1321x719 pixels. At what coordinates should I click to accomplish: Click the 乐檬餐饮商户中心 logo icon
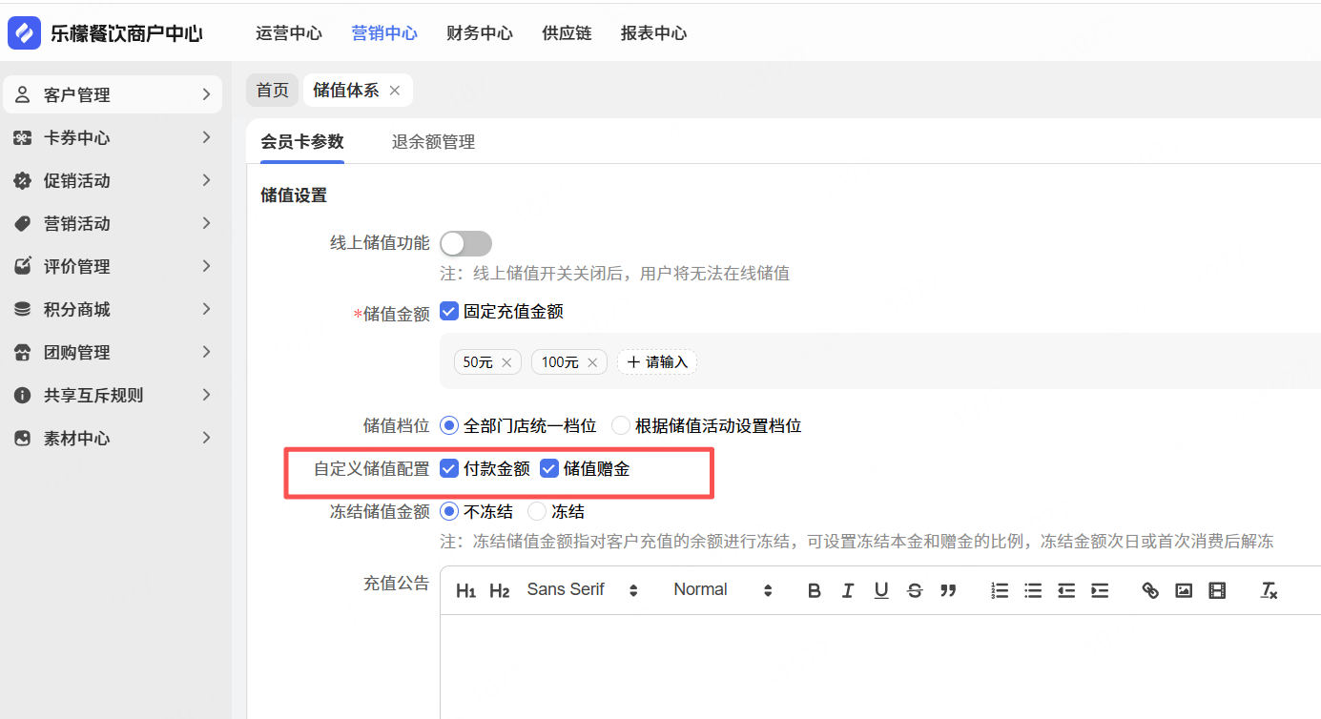(24, 33)
